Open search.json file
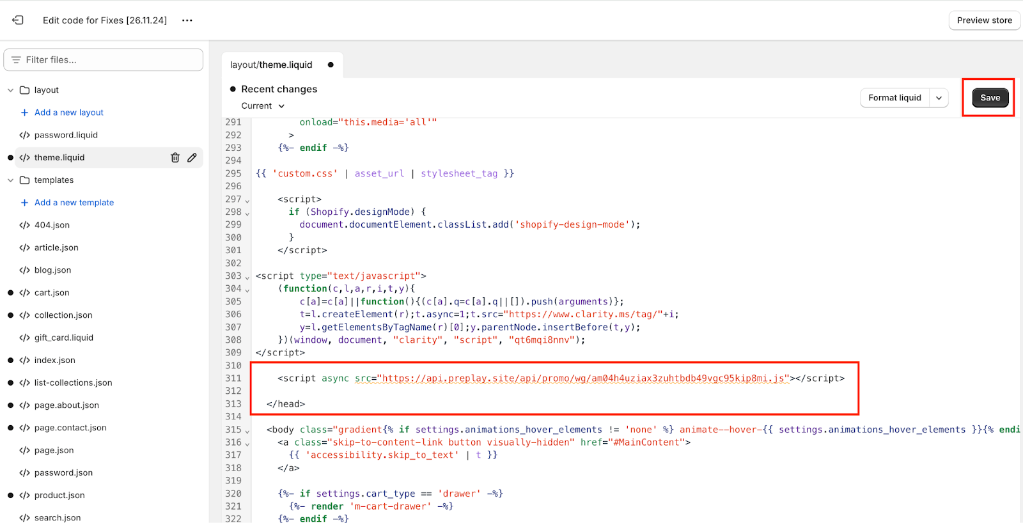This screenshot has height=523, width=1023. pyautogui.click(x=58, y=517)
